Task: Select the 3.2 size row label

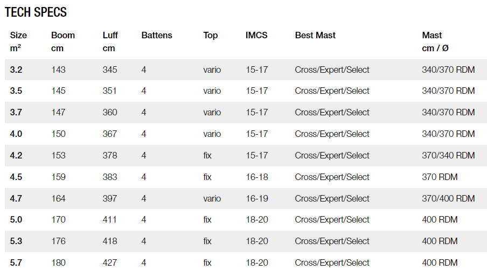Action: tap(16, 70)
